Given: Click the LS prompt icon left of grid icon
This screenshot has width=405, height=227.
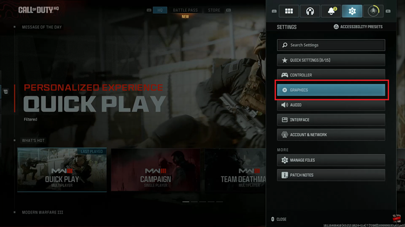Looking at the screenshot, I should (x=274, y=11).
